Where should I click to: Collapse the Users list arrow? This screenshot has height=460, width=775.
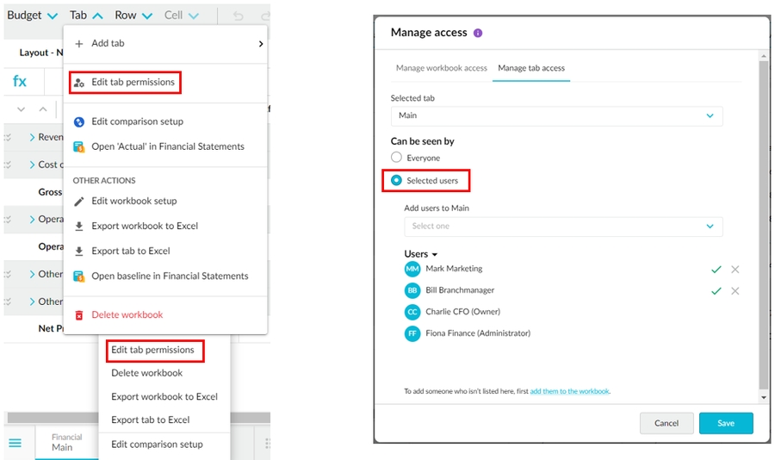tap(435, 255)
